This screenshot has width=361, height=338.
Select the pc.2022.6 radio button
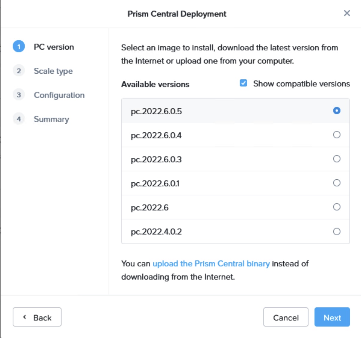pos(336,207)
